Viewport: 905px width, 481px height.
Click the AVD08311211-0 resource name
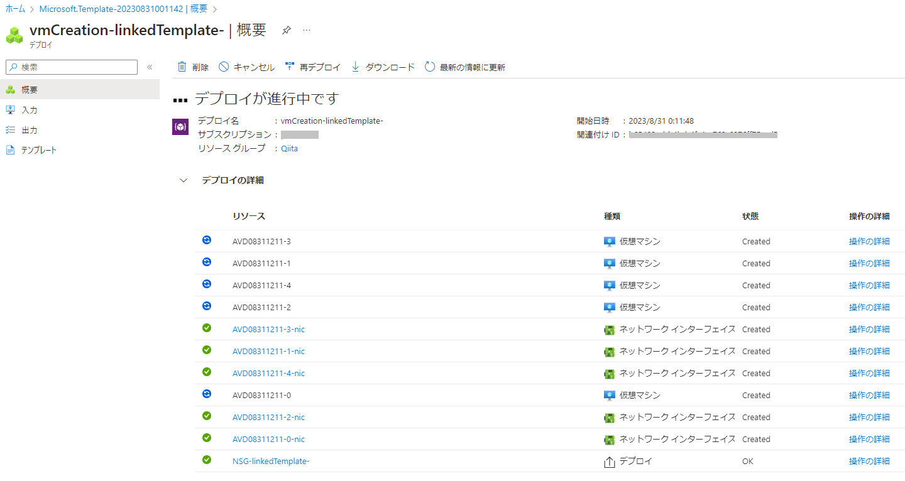[261, 395]
